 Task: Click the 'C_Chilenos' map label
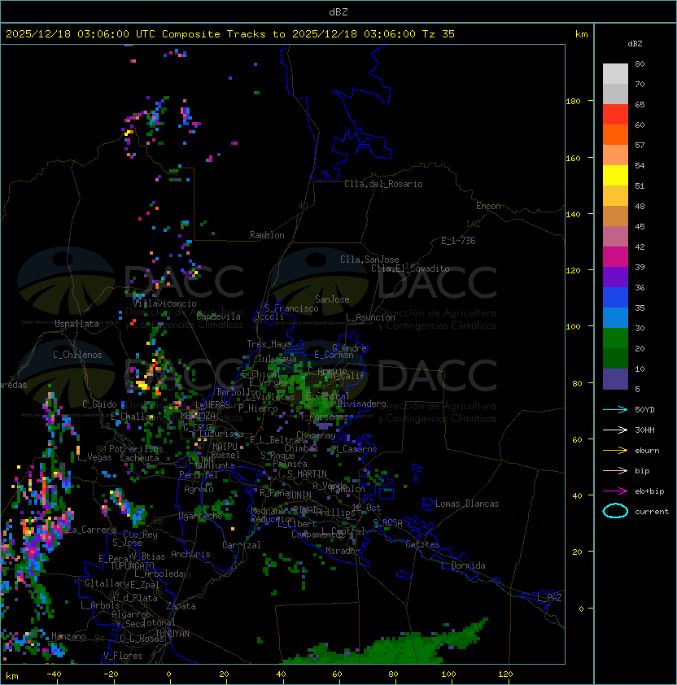point(77,355)
